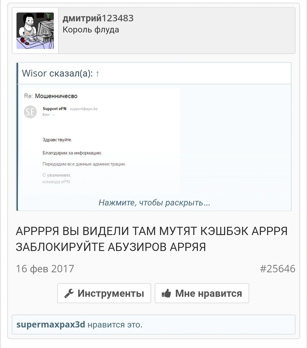Click the Re: Мошенничесво subject line
This screenshot has height=348, width=307.
[x=51, y=96]
